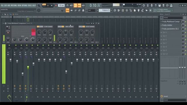Open the TOOLS menu
The height and width of the screenshot is (105, 187).
click(x=30, y=6)
